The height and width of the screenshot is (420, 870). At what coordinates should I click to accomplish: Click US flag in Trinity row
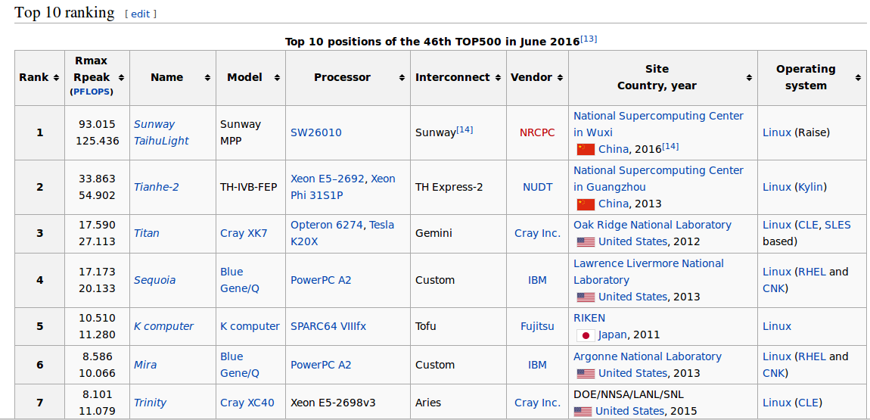[x=583, y=411]
